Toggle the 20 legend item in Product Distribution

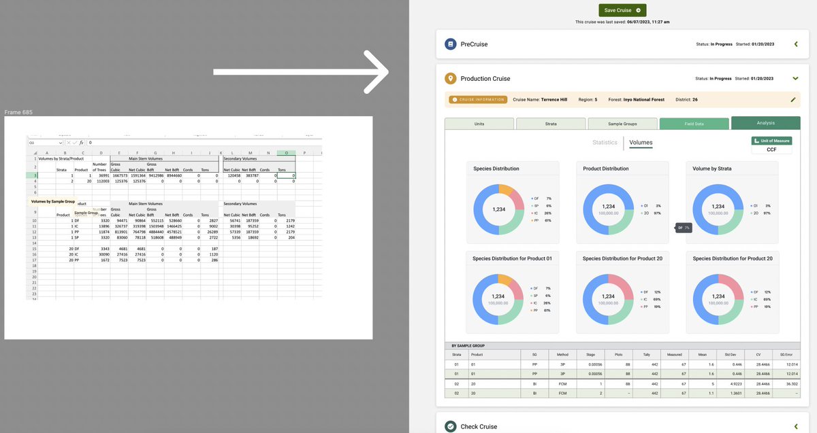click(647, 212)
